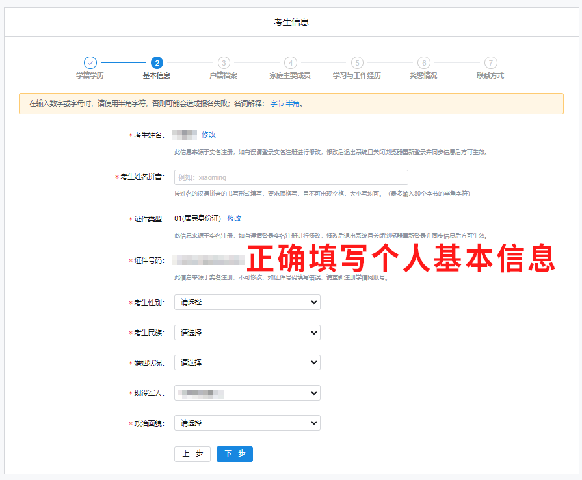This screenshot has height=480, width=582.
Task: Select step 3 户籍档案 circle icon
Action: 224,63
